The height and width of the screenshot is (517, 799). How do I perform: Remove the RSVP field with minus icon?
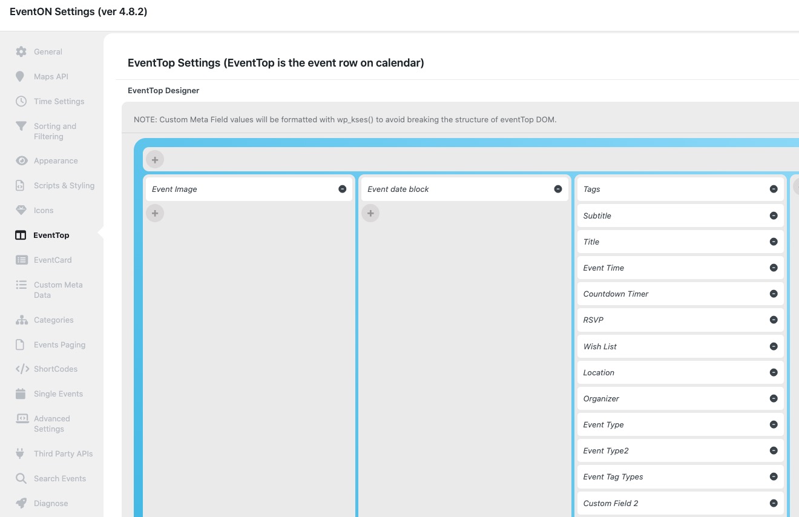pyautogui.click(x=774, y=320)
